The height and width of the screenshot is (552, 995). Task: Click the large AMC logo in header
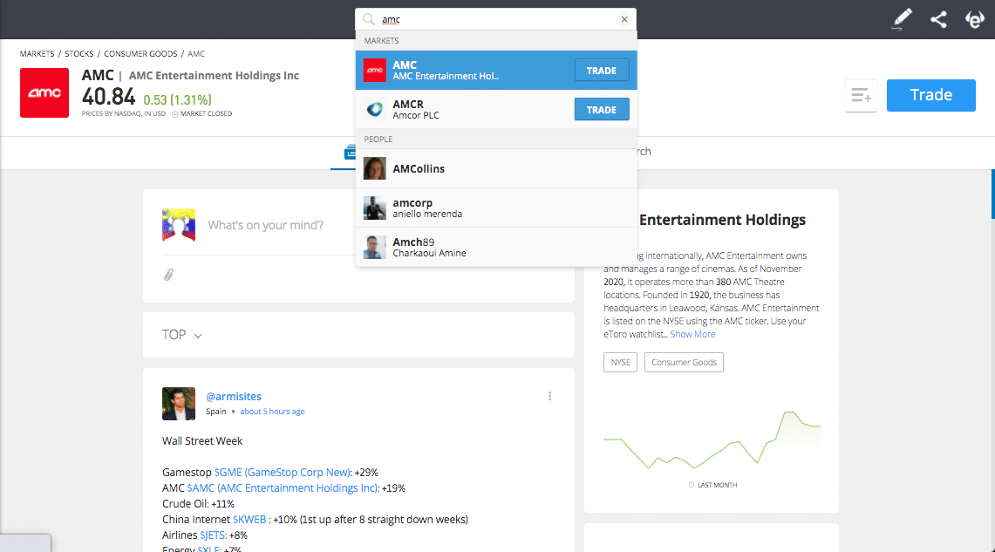(44, 92)
